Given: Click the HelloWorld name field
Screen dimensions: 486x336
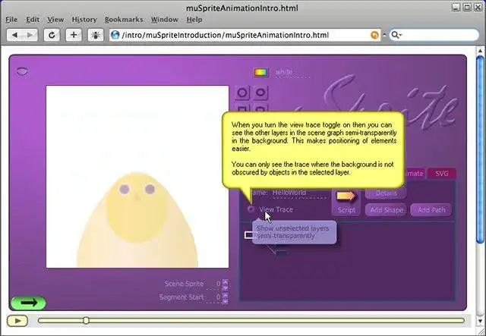Looking at the screenshot, I should [x=299, y=193].
